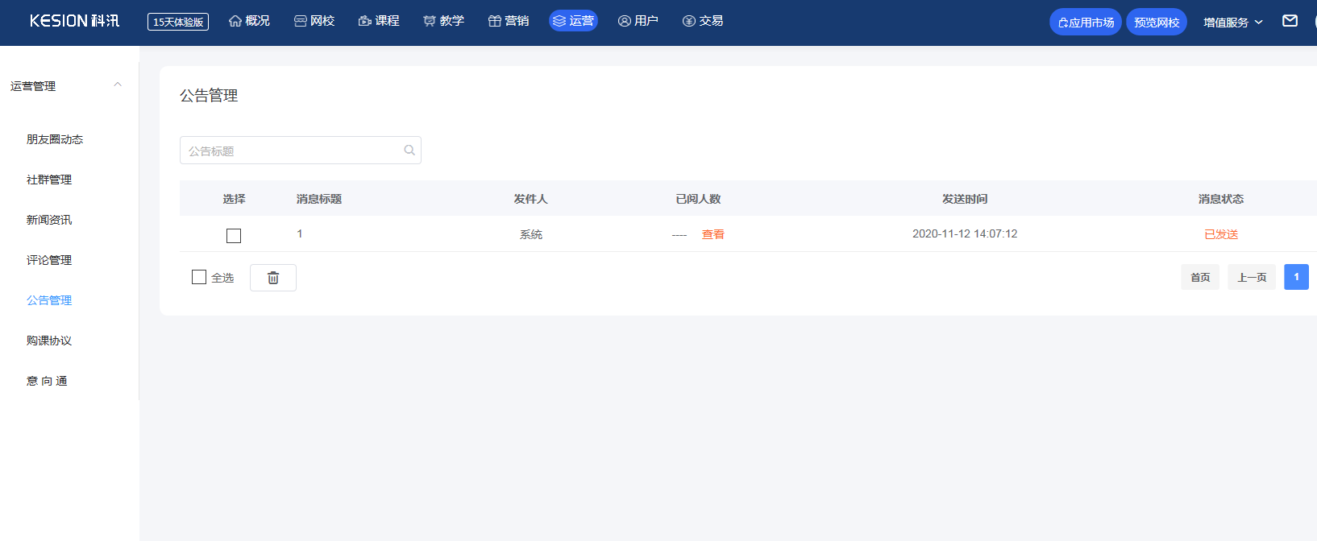The image size is (1317, 541).
Task: Click the mail envelope icon
Action: (1290, 21)
